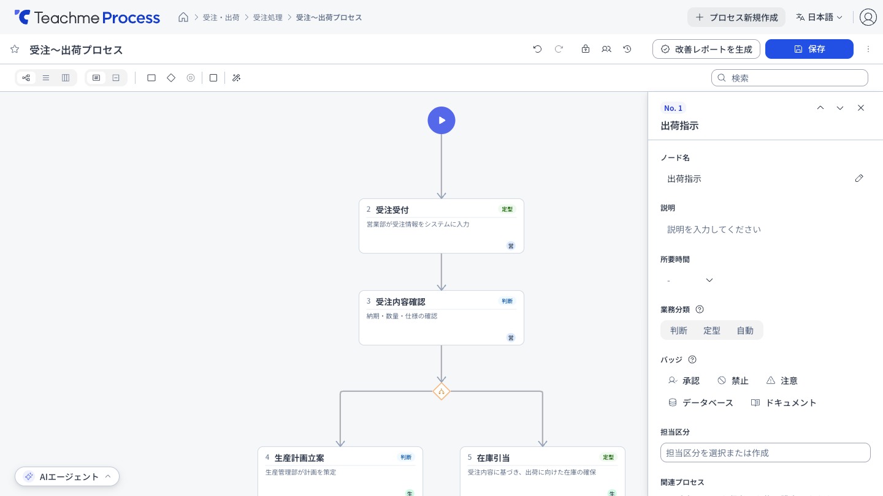This screenshot has height=496, width=883.
Task: Click 改善レポートを生成 button
Action: tap(706, 49)
